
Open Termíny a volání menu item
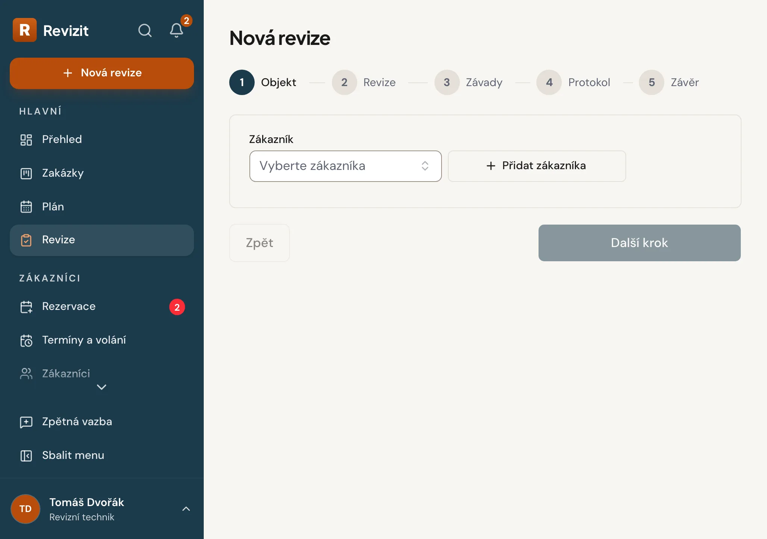click(x=102, y=340)
